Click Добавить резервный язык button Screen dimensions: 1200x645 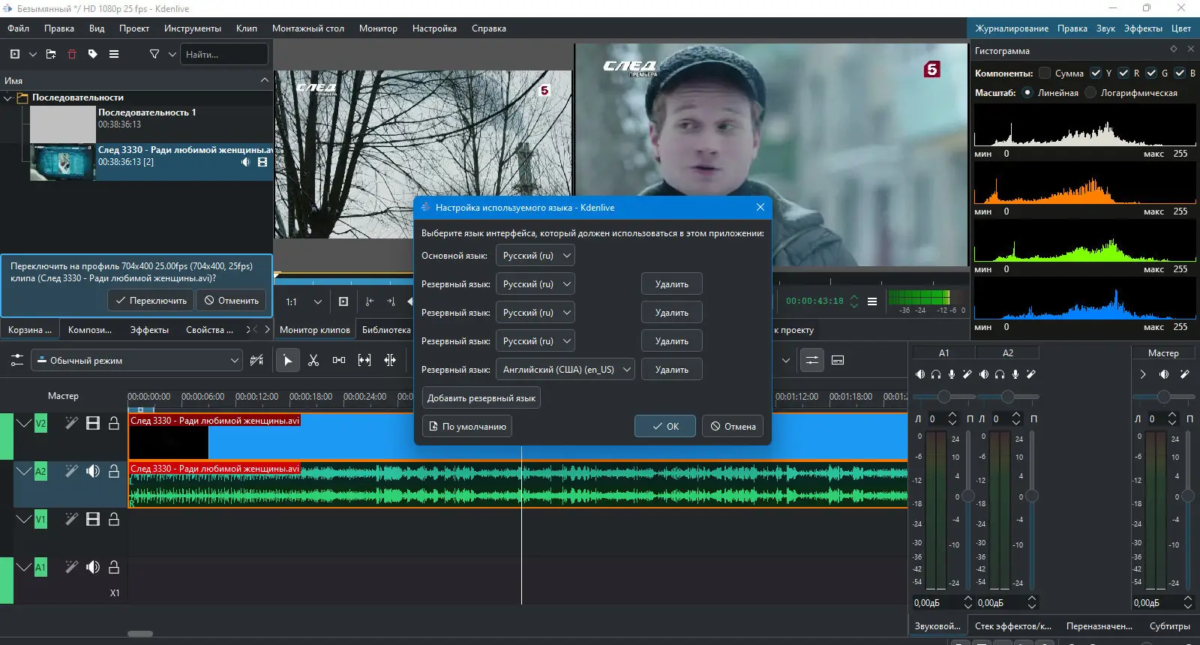(x=481, y=398)
